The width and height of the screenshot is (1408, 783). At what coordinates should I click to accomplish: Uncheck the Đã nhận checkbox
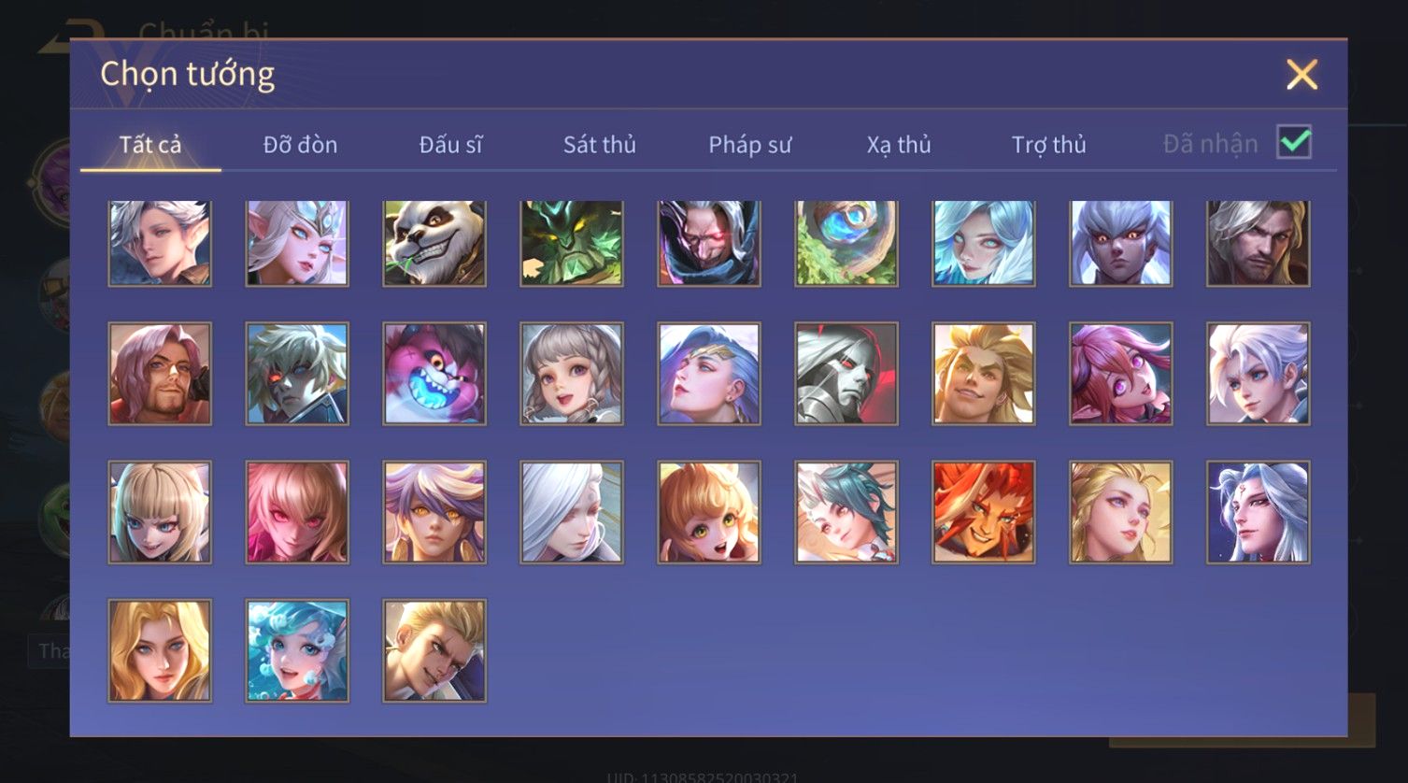[1294, 142]
